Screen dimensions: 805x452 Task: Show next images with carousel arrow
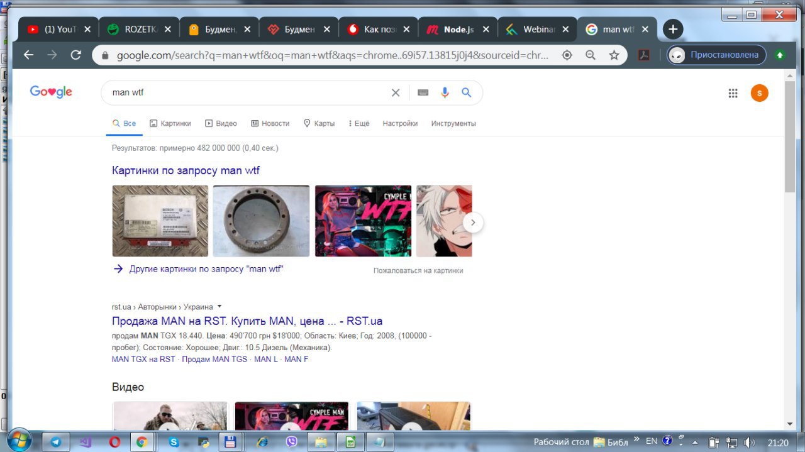[473, 222]
